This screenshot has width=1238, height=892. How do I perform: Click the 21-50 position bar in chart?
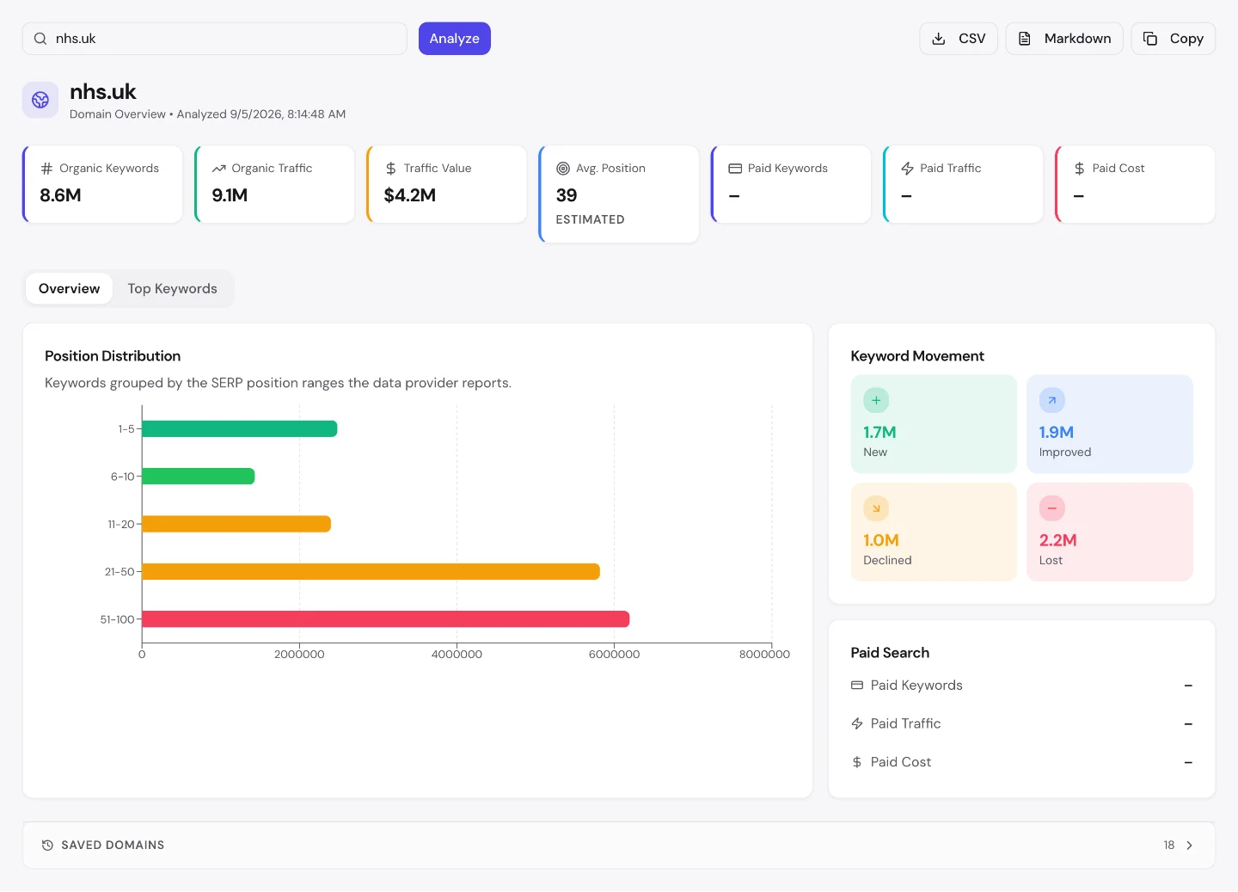(x=371, y=572)
